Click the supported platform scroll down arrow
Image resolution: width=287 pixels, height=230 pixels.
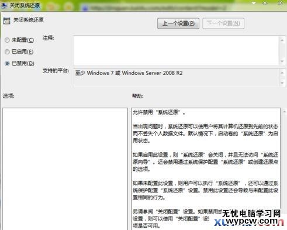282,83
